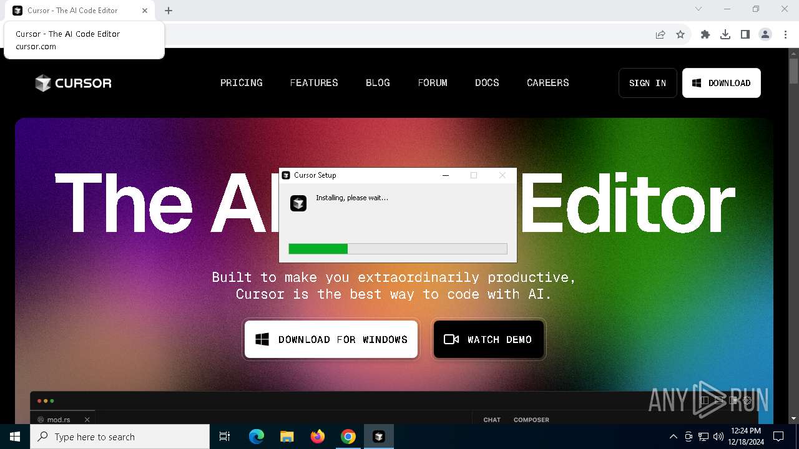Click the Cursor icon in Setup dialog
Viewport: 799px width, 449px height.
click(298, 203)
